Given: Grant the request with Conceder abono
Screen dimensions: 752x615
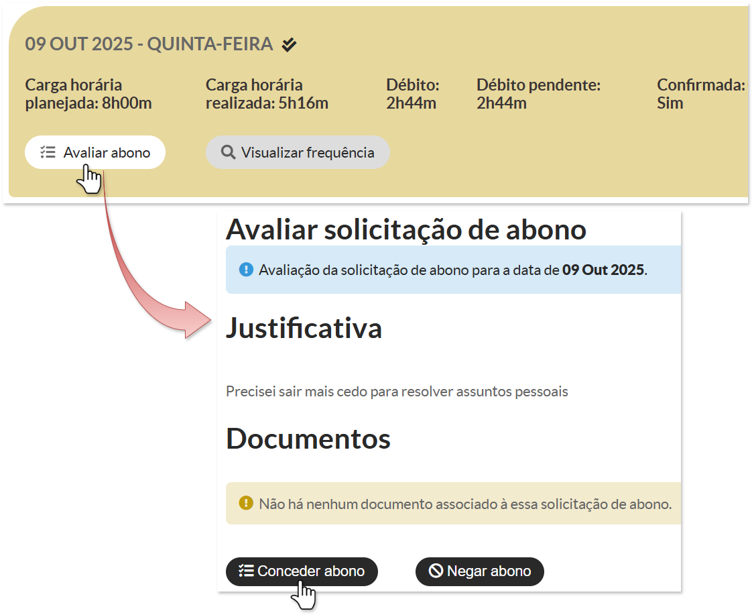Looking at the screenshot, I should (x=302, y=571).
